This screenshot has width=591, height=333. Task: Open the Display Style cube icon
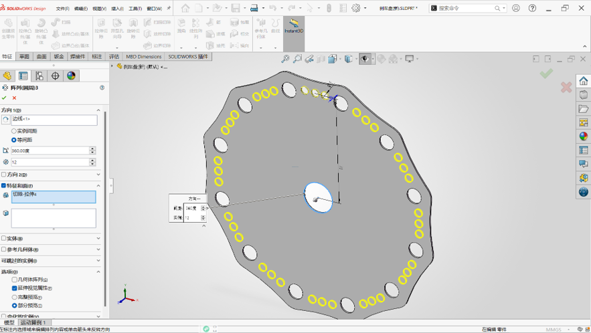349,59
